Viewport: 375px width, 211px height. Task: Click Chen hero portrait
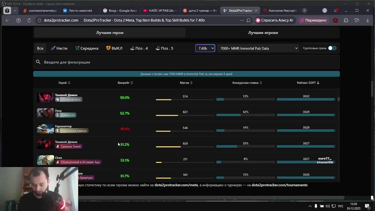pyautogui.click(x=45, y=160)
